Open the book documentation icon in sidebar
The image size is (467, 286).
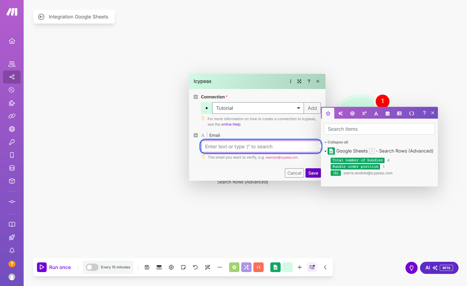[x=12, y=224]
